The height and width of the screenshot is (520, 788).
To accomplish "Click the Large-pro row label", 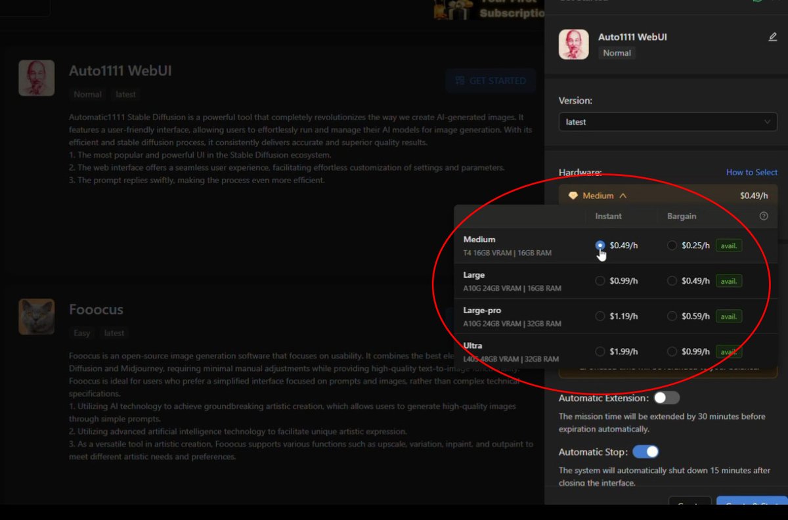I will tap(482, 311).
